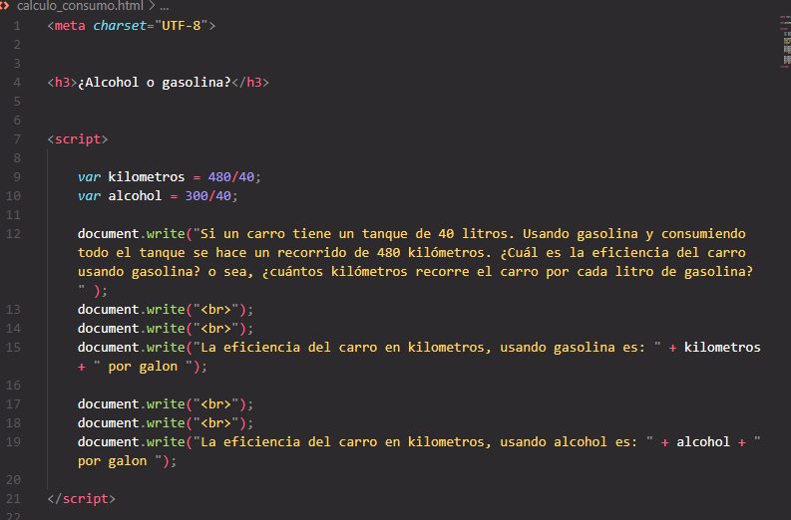This screenshot has height=520, width=791.
Task: Click the var keyword on line 10
Action: 89,196
